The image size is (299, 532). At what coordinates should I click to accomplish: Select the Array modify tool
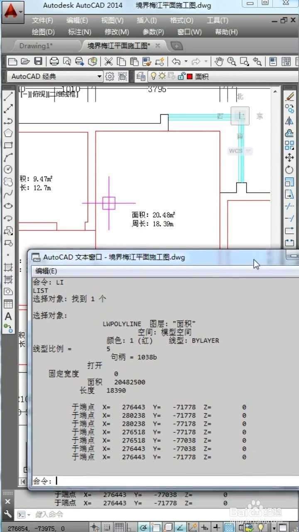289,145
